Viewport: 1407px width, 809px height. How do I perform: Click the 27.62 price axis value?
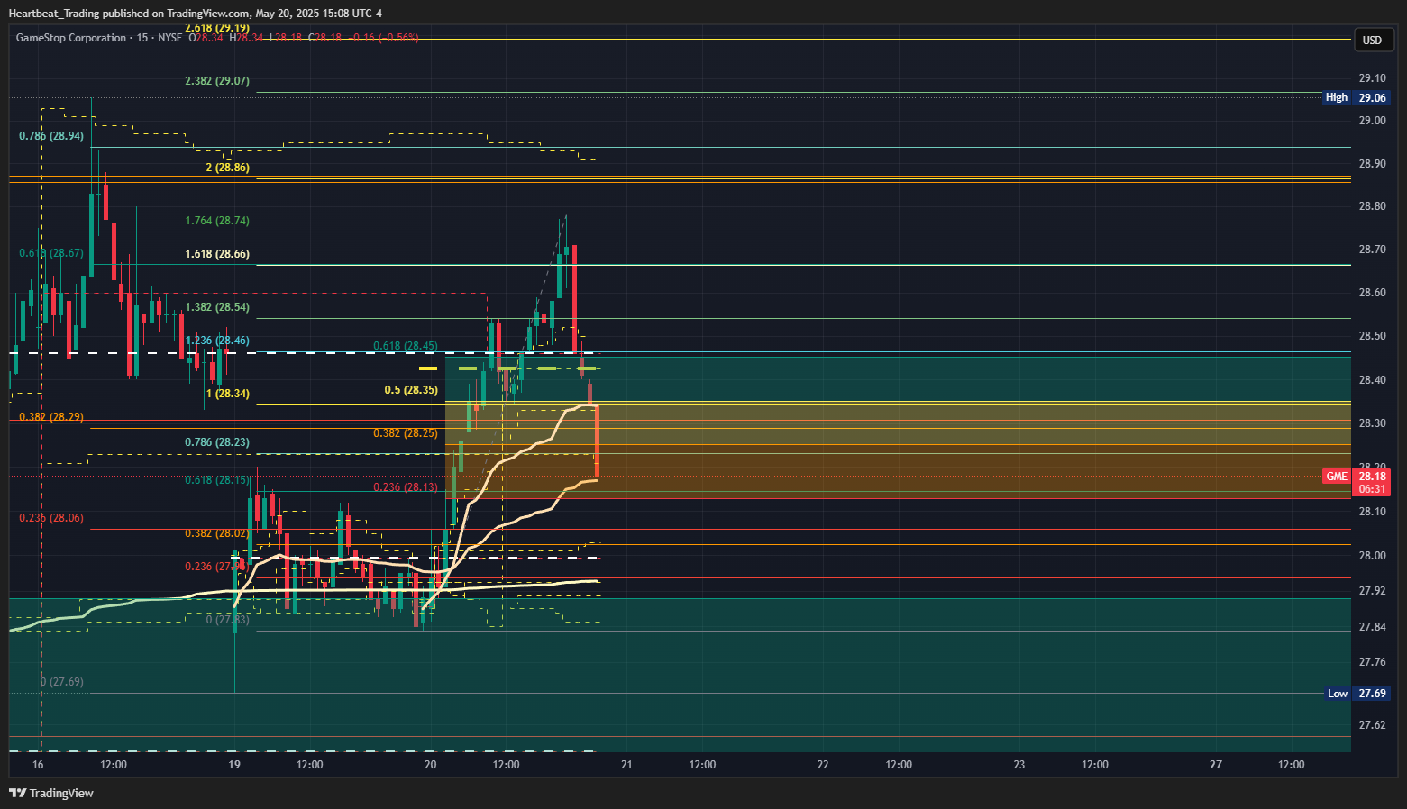[x=1372, y=725]
